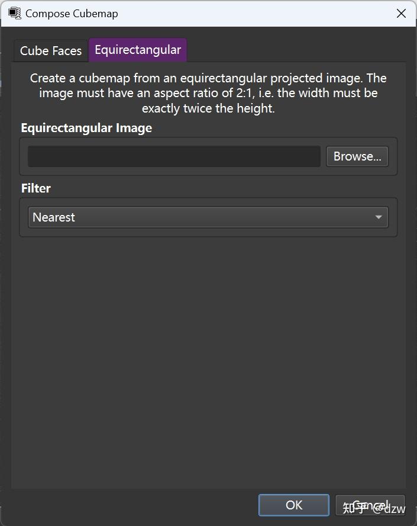Close the Compose Cubemap window
The image size is (417, 526).
coord(401,13)
